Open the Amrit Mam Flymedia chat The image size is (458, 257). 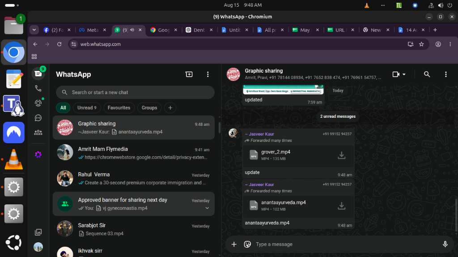[134, 153]
